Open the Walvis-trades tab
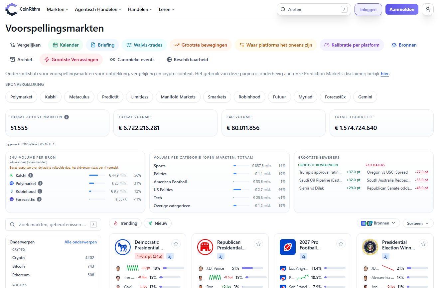The width and height of the screenshot is (439, 288). [144, 45]
